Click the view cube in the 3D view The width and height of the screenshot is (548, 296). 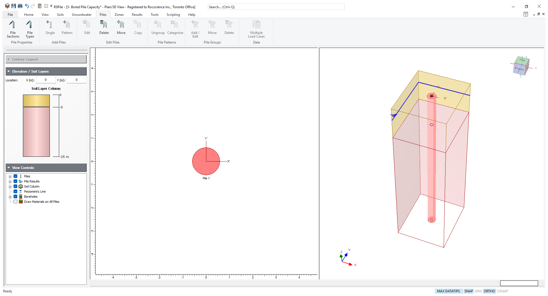point(521,66)
